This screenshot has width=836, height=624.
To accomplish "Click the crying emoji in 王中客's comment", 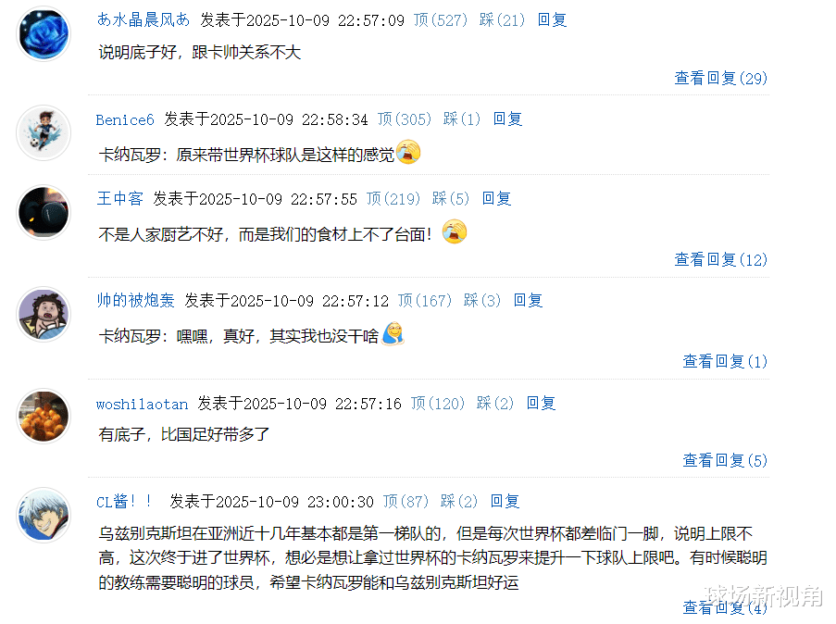I will (455, 231).
